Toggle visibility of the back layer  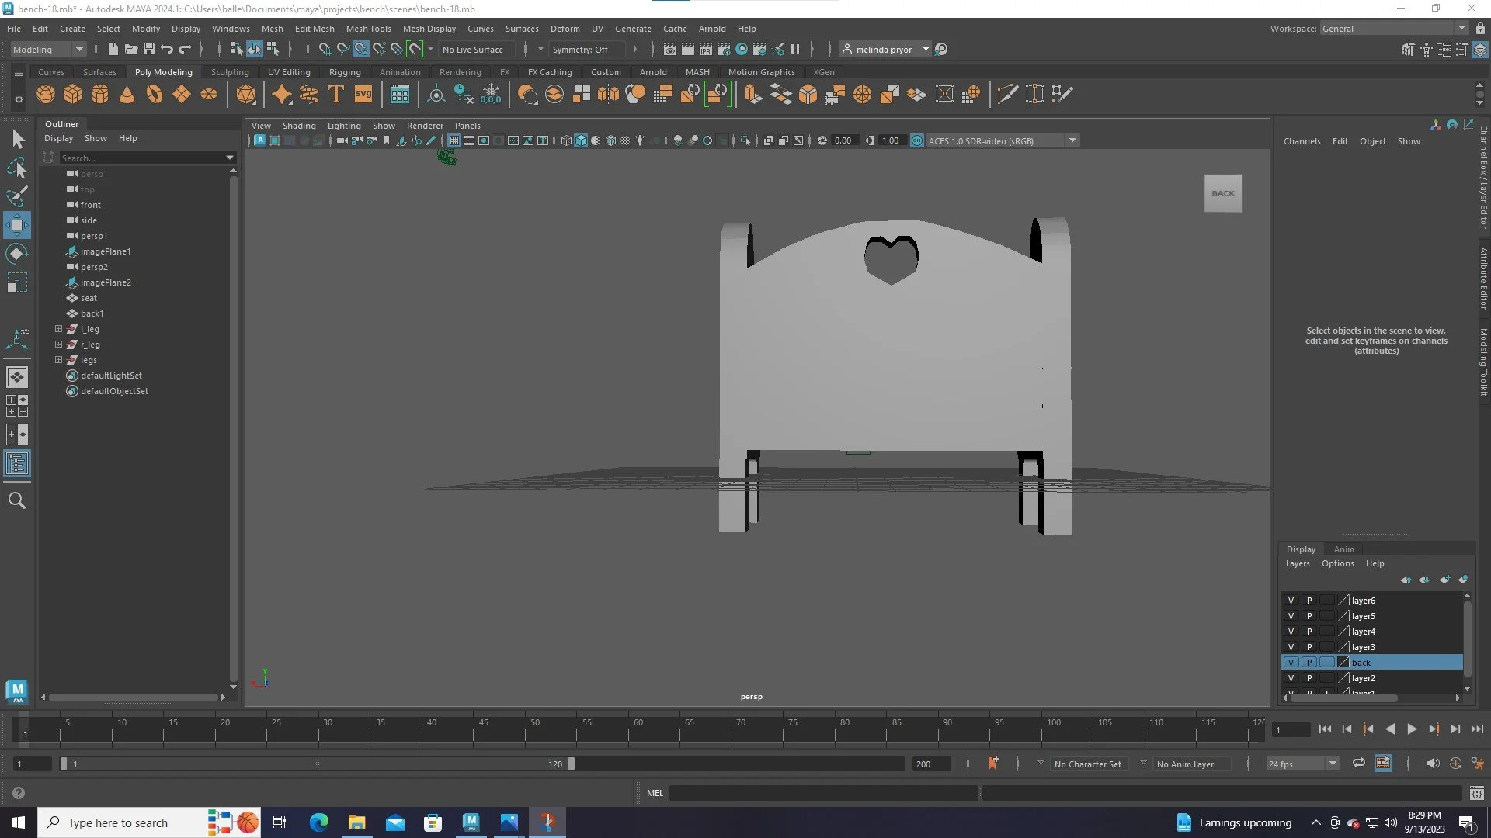[x=1291, y=663]
